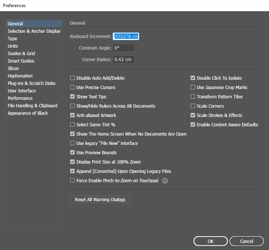Confirm preferences with OK button

tap(210, 241)
